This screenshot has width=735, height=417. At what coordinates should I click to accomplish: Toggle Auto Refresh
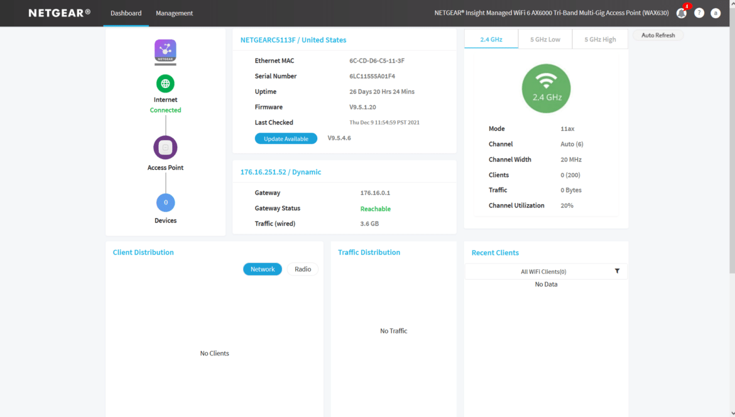658,35
